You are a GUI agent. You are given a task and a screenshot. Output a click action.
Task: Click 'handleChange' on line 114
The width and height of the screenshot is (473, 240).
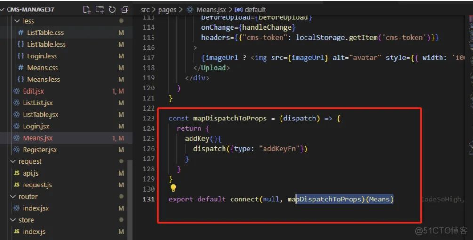coord(267,27)
